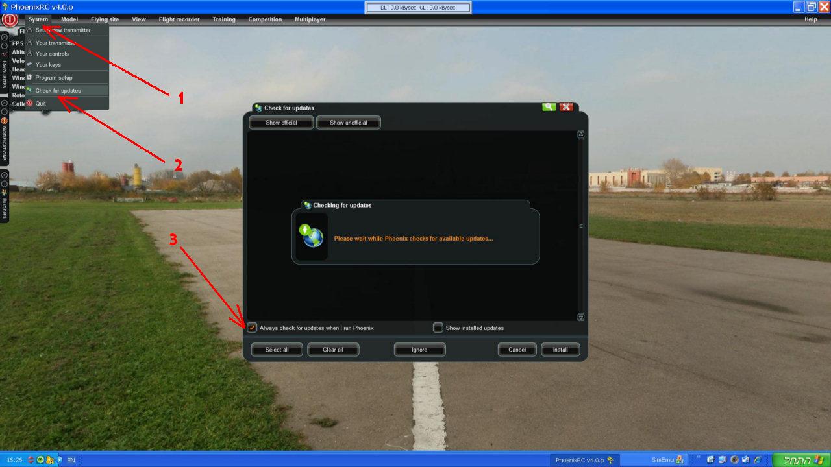Screen dimensions: 831x467
Task: Click the X icon above Buddies tab
Action: coord(5,175)
